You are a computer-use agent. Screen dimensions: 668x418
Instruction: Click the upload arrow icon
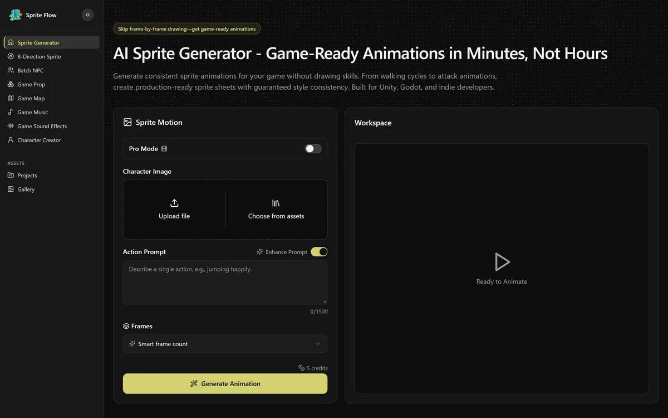(174, 203)
